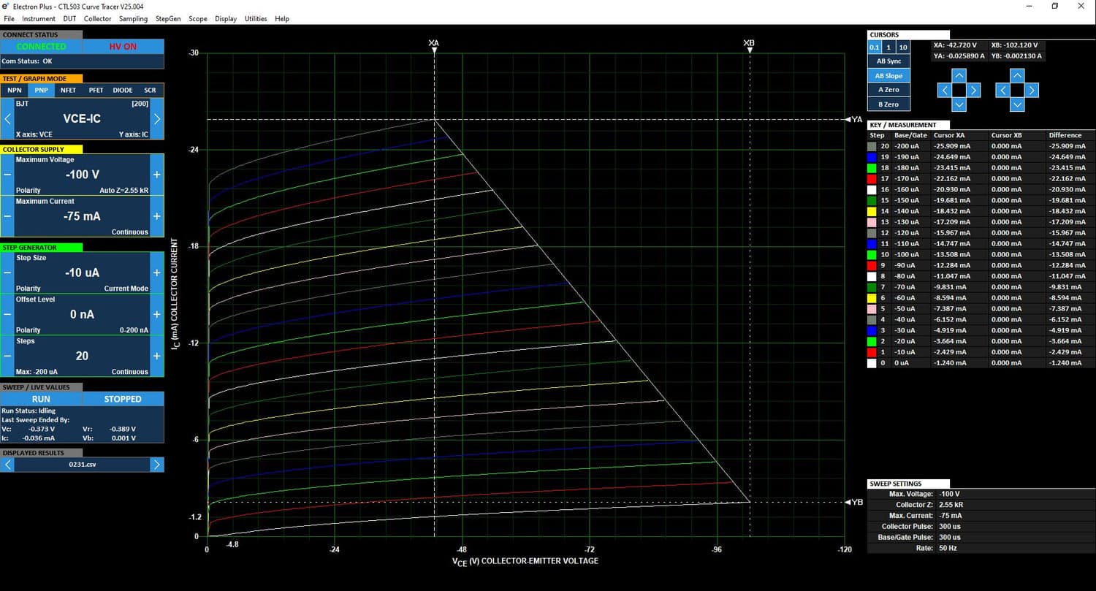
Task: Click the 0231.csv displayed result field
Action: (82, 464)
